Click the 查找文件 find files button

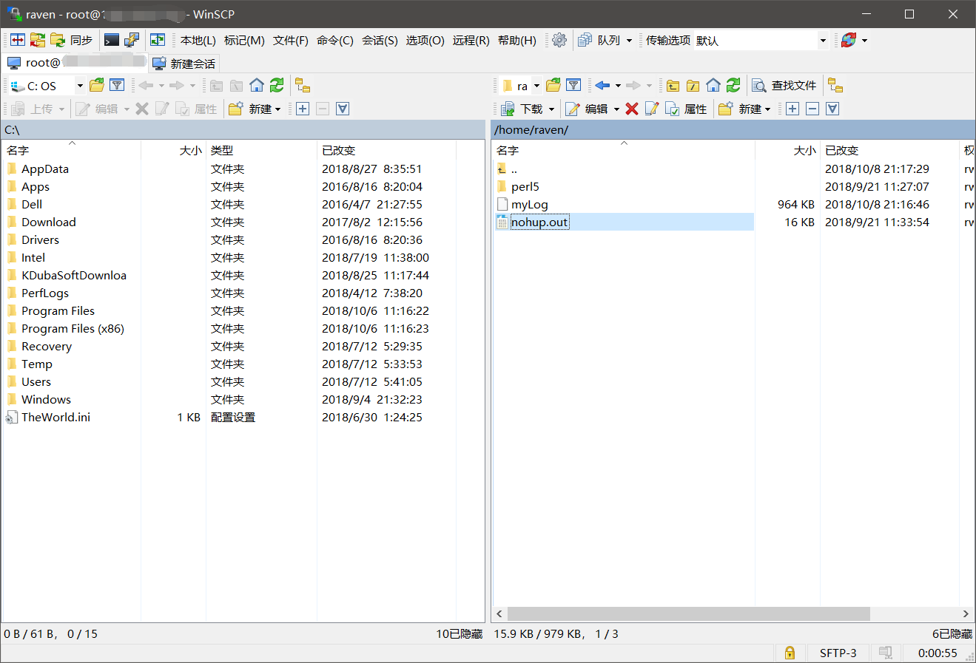[784, 86]
